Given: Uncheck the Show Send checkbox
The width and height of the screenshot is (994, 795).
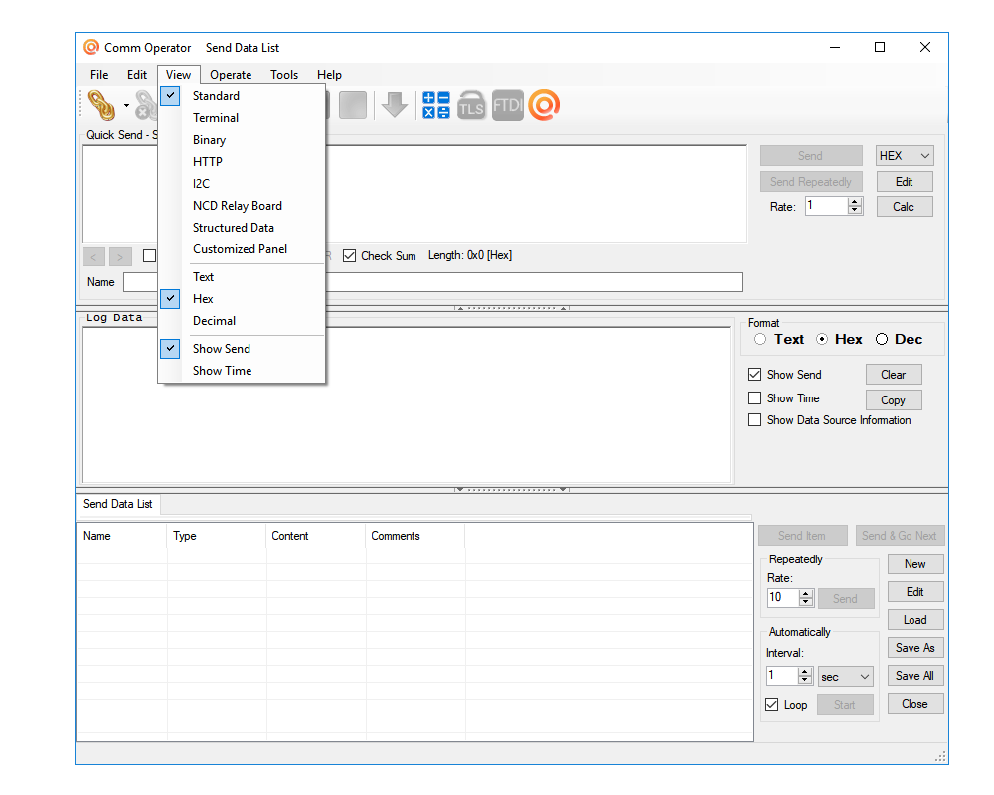Looking at the screenshot, I should (x=754, y=375).
